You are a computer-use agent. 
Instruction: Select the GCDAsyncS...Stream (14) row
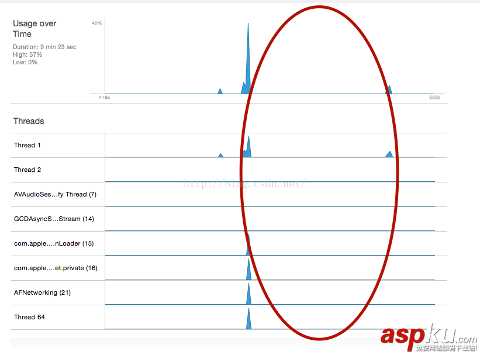point(229,219)
